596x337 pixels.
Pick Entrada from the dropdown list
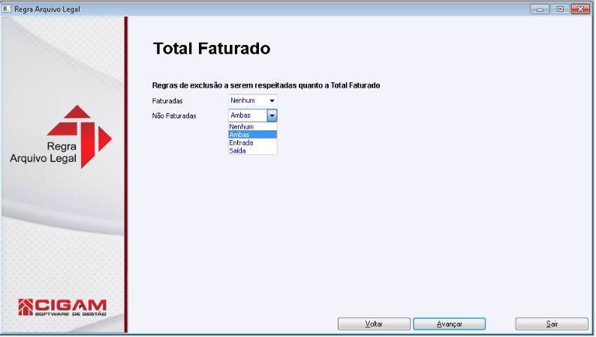click(252, 143)
